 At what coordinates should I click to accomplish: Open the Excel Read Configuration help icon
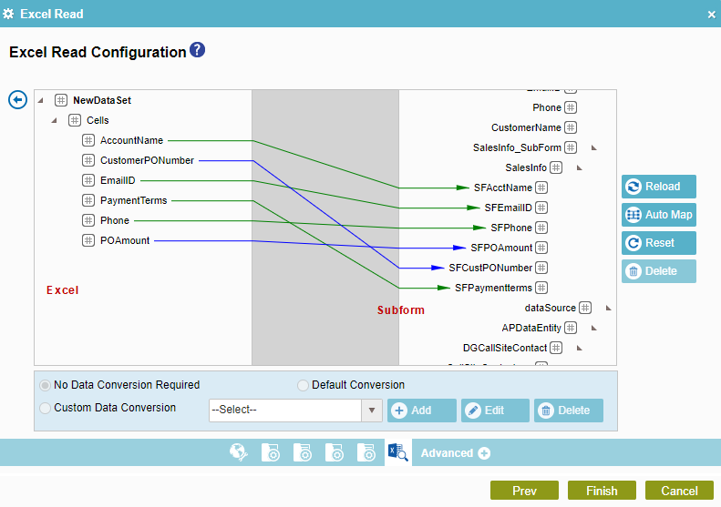(197, 51)
